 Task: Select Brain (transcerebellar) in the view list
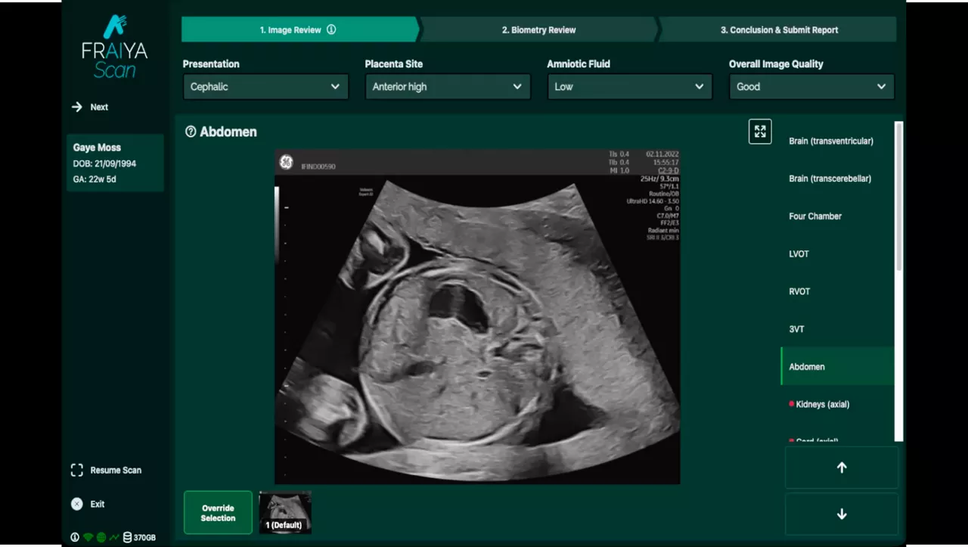click(x=836, y=179)
